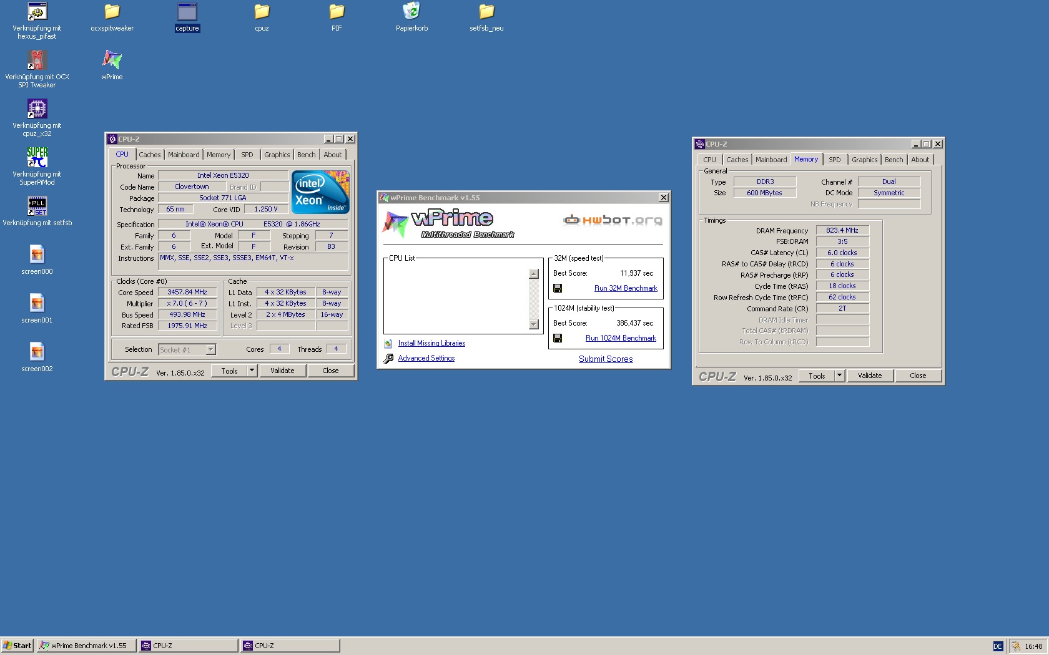Open Caches tab in left CPU-Z
Image resolution: width=1049 pixels, height=655 pixels.
[150, 155]
